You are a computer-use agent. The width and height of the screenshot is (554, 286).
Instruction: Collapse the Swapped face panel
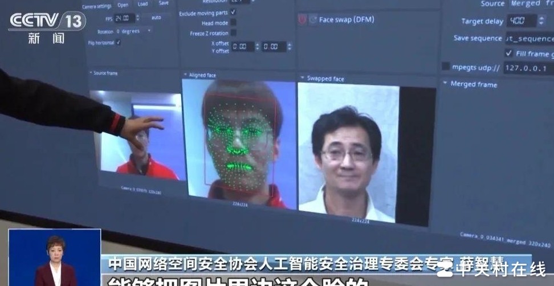[x=302, y=78]
